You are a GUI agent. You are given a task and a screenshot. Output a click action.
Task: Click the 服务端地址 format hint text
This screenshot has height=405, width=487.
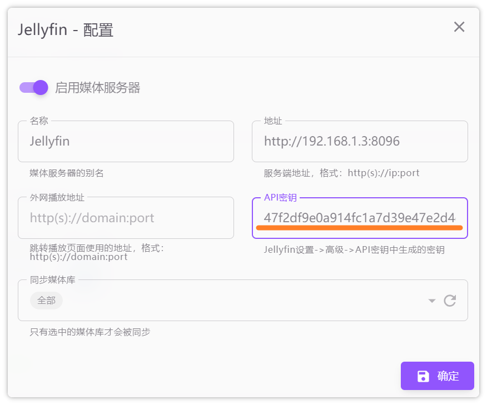pyautogui.click(x=342, y=173)
